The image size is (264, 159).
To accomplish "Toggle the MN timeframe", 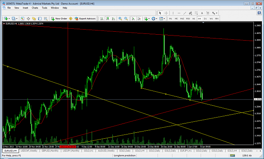I will coord(217,19).
